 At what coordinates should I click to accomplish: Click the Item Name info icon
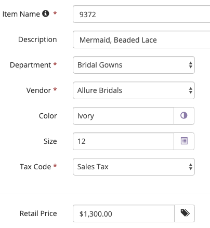click(x=46, y=14)
